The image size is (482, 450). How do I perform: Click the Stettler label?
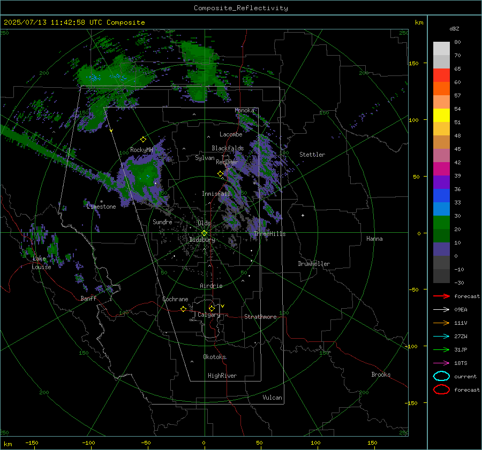312,155
